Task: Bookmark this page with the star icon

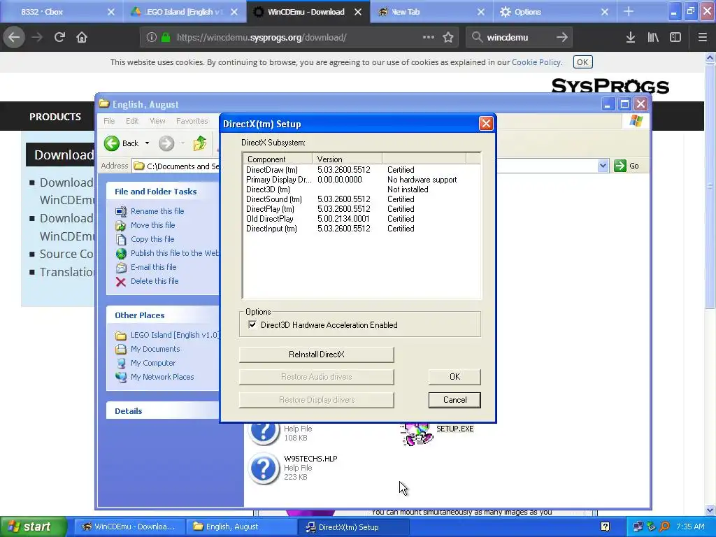Action: (448, 38)
